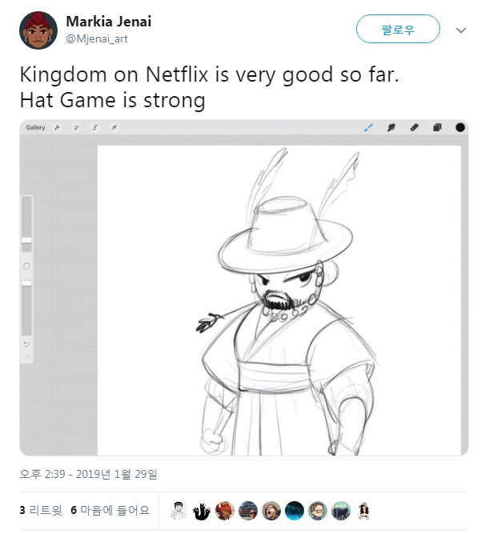
Task: Select the Selection S-shaped tool
Action: pyautogui.click(x=95, y=127)
